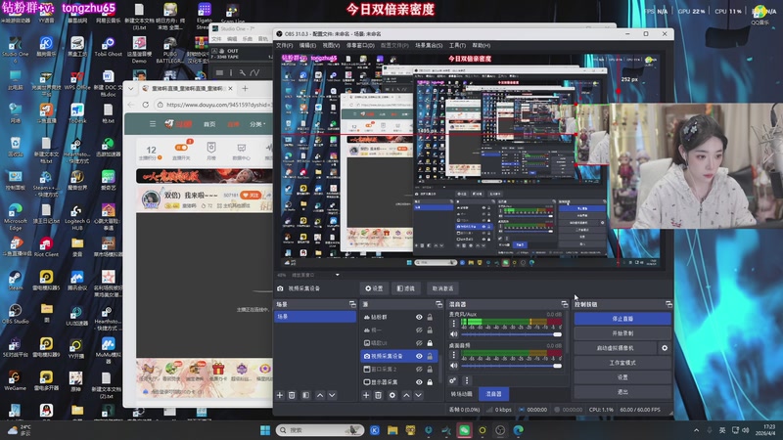
Task: Switch to 转场动画 tab in OBS
Action: [x=462, y=394]
